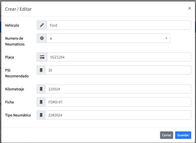Click the Tipo Neumático field with 22R2024
This screenshot has height=143, width=196.
[x=118, y=115]
